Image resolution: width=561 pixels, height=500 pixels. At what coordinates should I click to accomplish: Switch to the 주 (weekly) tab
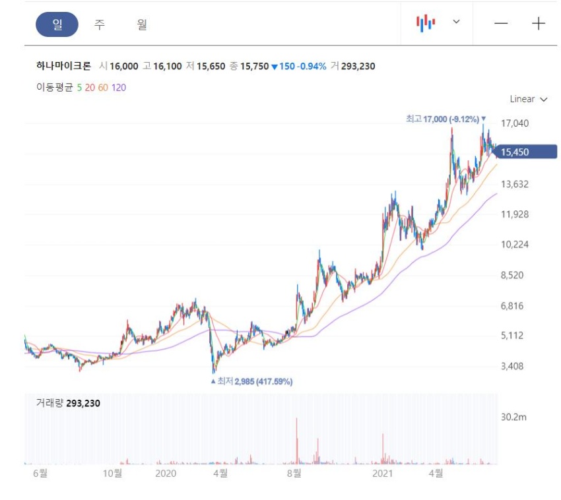pyautogui.click(x=100, y=24)
